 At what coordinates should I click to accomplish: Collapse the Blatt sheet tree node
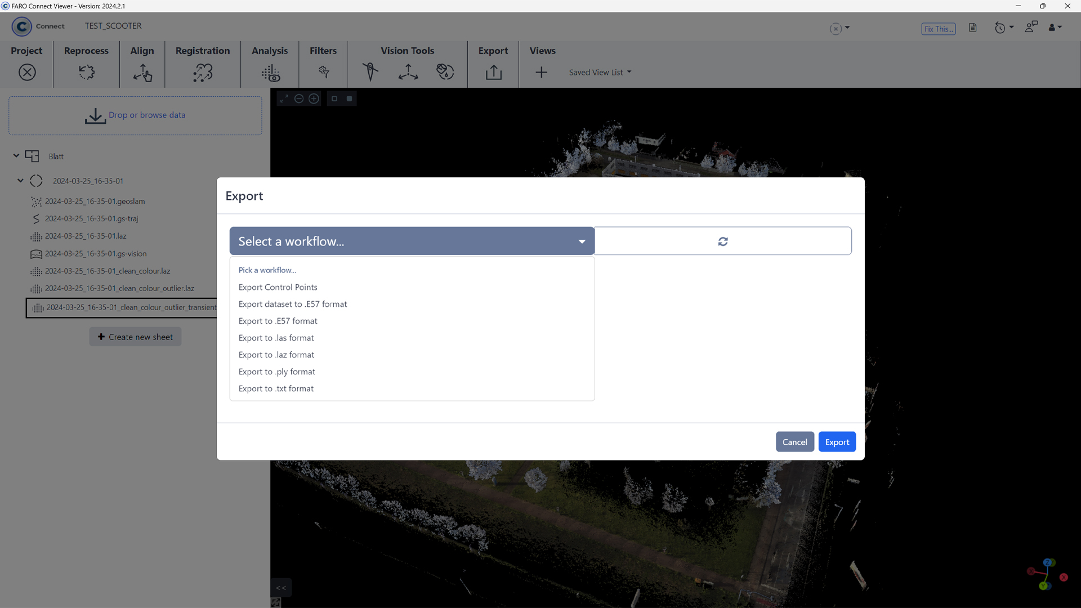click(x=16, y=156)
